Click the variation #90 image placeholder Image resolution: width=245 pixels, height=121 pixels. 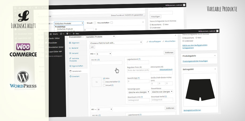96,82
